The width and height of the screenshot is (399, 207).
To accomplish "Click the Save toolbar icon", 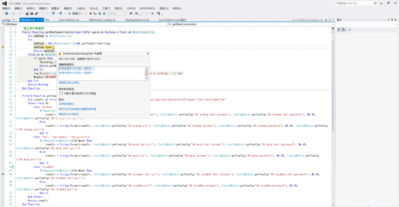I will click(32, 14).
